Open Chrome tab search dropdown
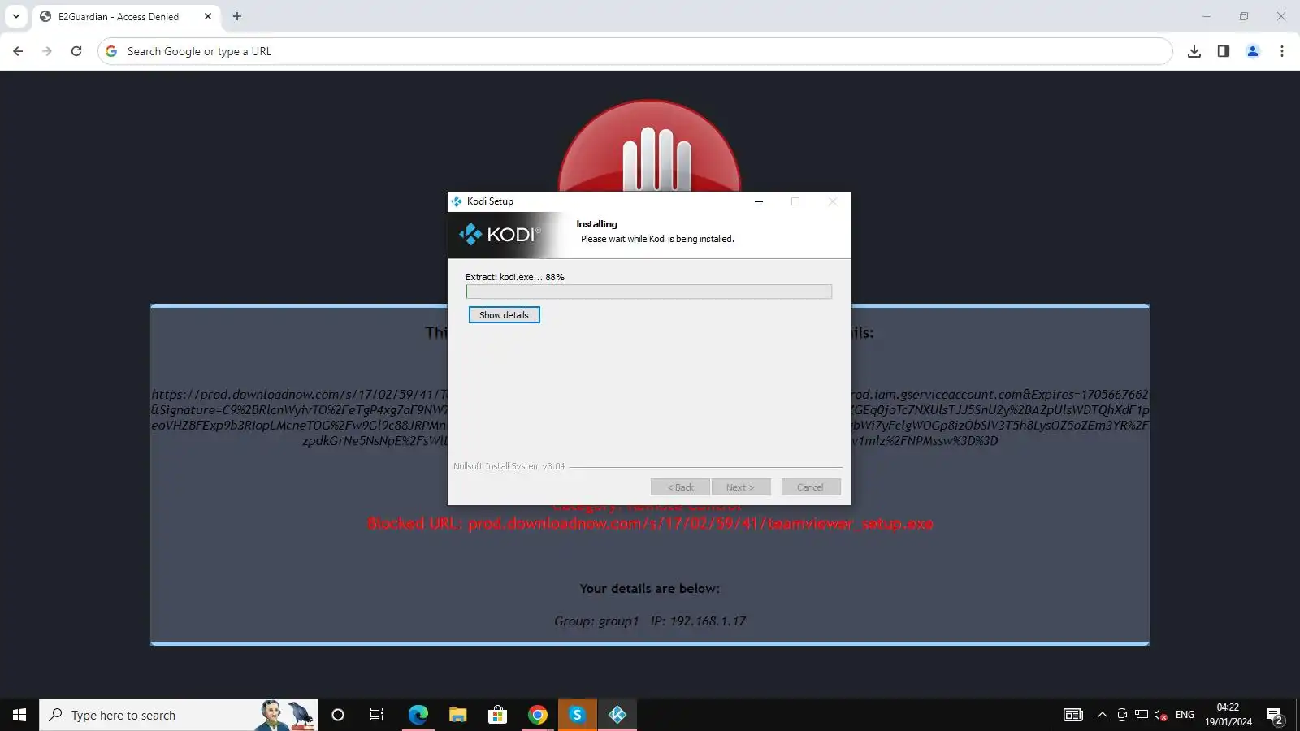 tap(16, 16)
